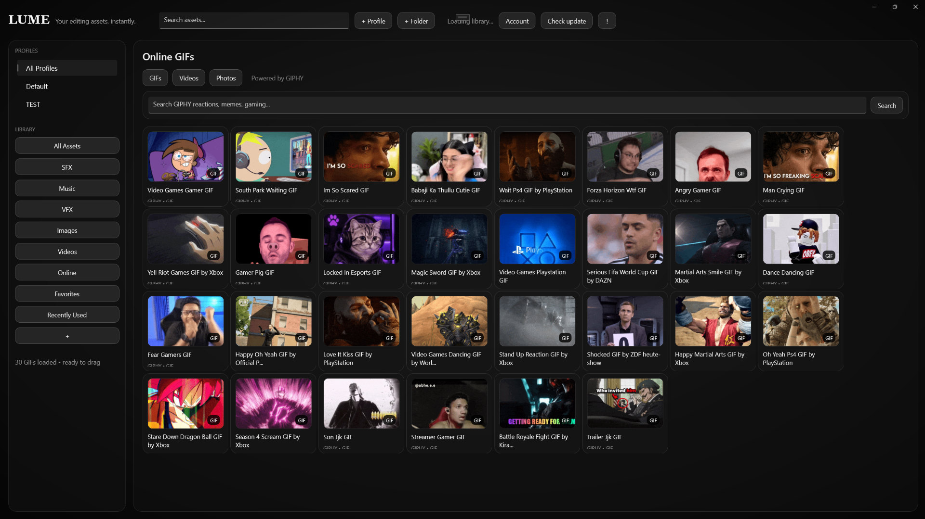This screenshot has width=925, height=519.
Task: Select Dance Dancing GIF thumbnail
Action: pos(801,239)
